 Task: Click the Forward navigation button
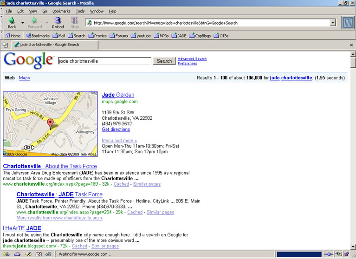click(x=34, y=23)
